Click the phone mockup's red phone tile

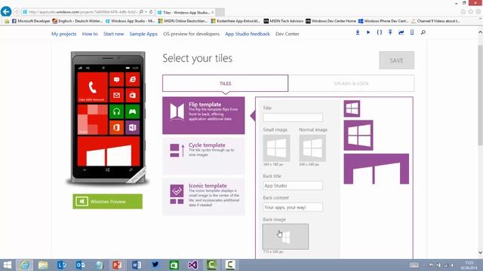point(92,87)
